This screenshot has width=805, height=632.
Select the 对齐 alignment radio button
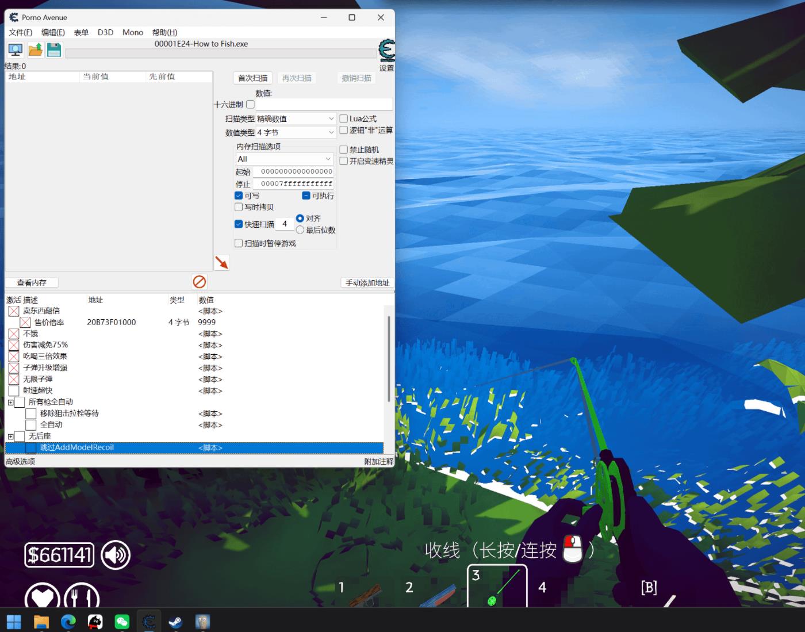pyautogui.click(x=300, y=219)
